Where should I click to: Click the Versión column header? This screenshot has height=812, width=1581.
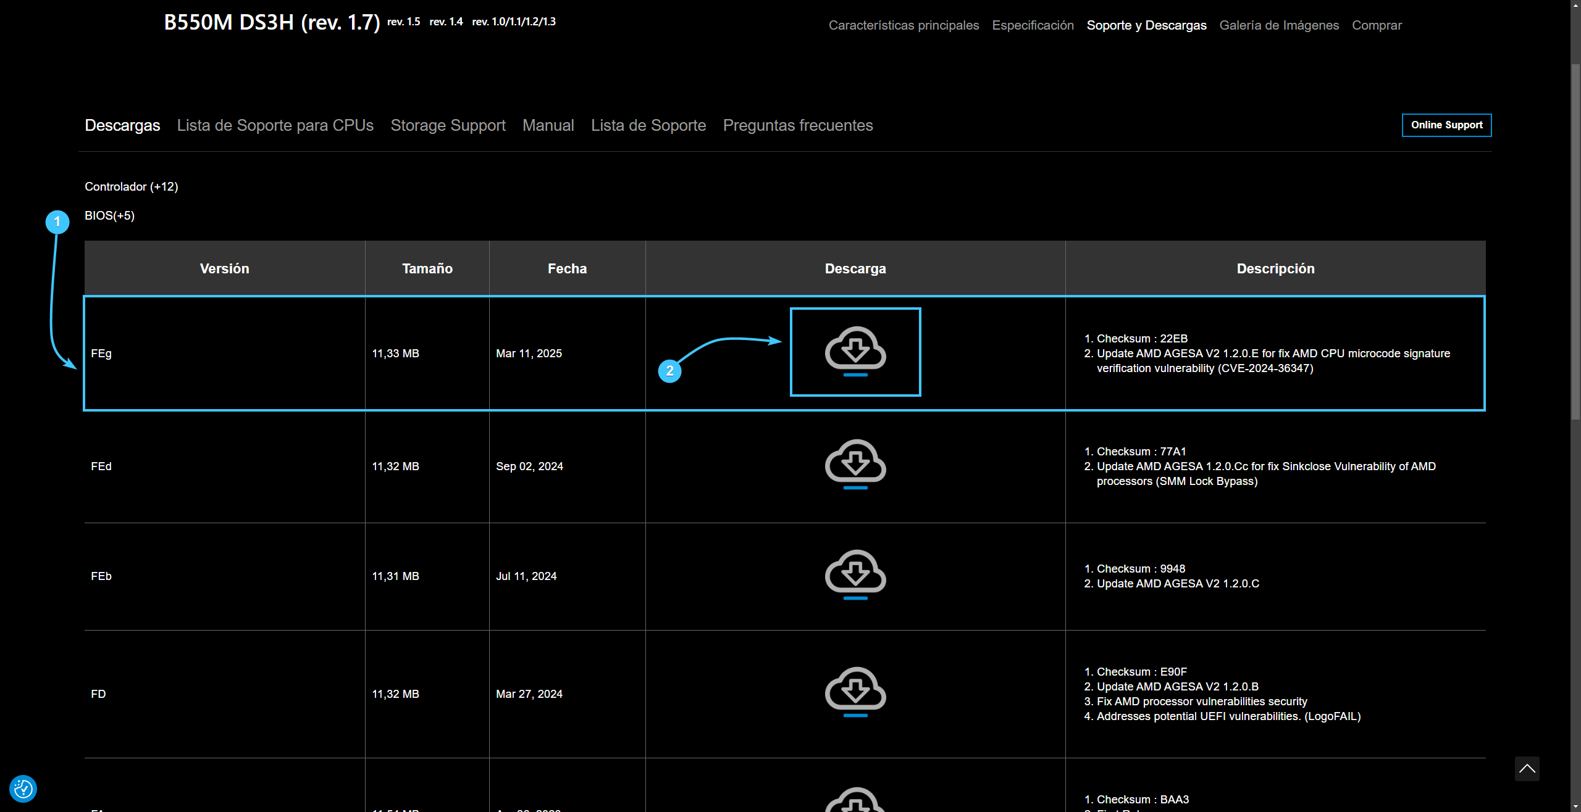[224, 268]
